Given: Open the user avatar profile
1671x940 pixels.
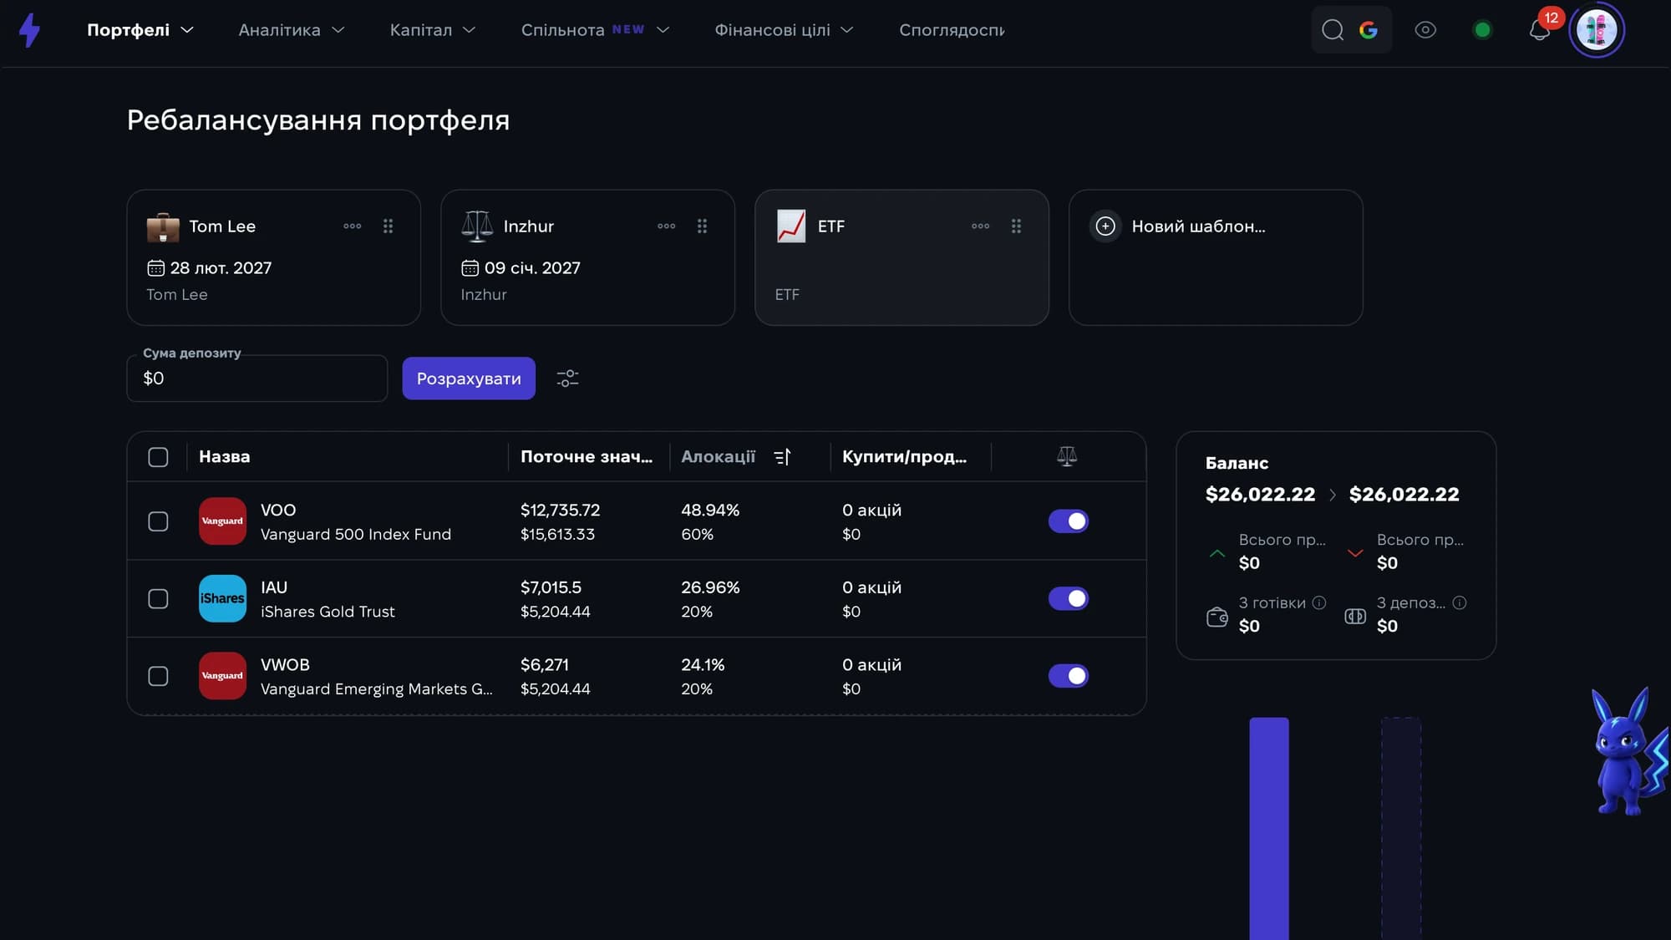Looking at the screenshot, I should click(1597, 30).
